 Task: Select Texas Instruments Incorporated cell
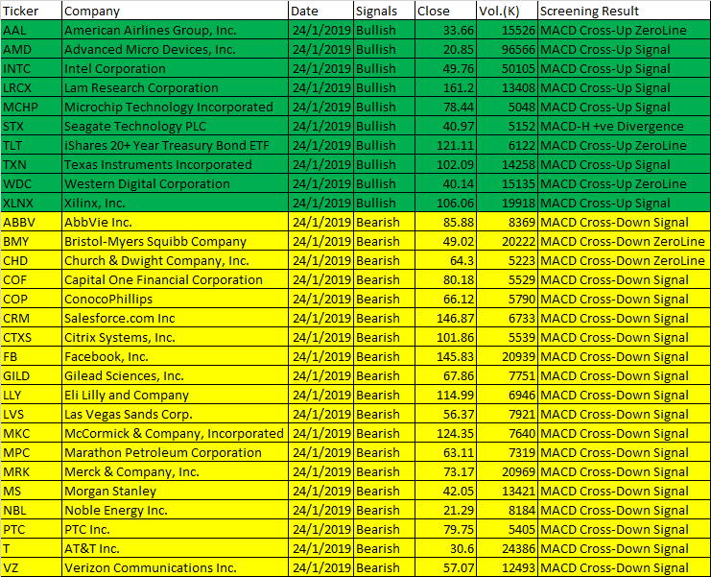pyautogui.click(x=175, y=165)
